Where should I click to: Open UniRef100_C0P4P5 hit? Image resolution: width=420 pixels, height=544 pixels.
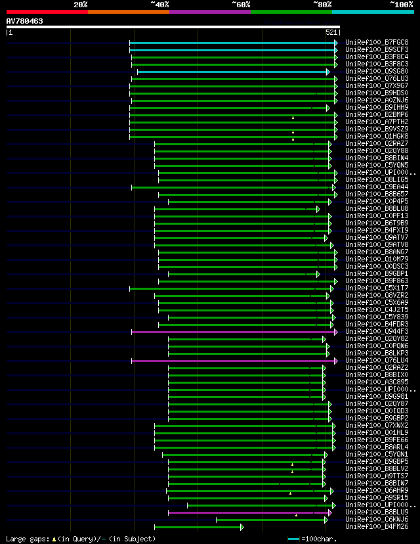click(377, 201)
